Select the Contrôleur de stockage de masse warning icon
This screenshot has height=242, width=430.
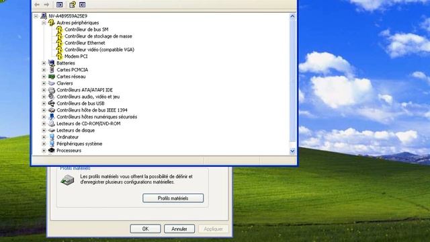[60, 36]
